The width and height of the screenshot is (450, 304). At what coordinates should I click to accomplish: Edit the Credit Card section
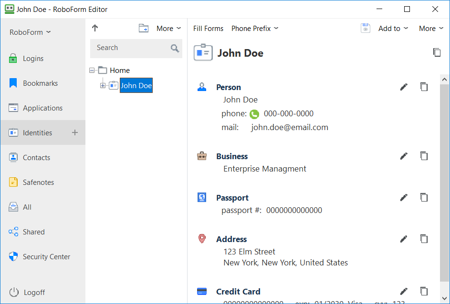click(404, 291)
